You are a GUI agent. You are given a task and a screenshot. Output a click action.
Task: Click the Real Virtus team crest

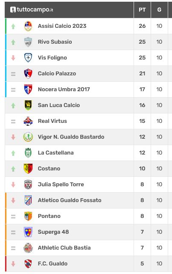(28, 121)
